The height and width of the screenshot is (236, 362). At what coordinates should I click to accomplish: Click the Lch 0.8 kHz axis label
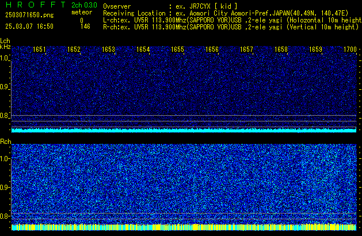tap(4, 116)
